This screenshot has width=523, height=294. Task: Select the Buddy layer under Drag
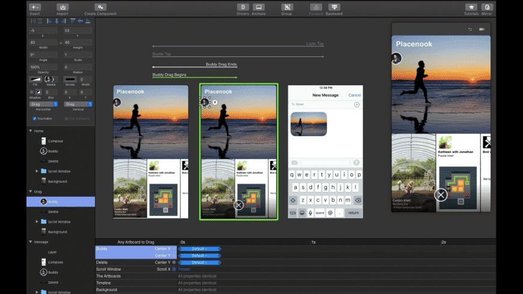pyautogui.click(x=61, y=202)
